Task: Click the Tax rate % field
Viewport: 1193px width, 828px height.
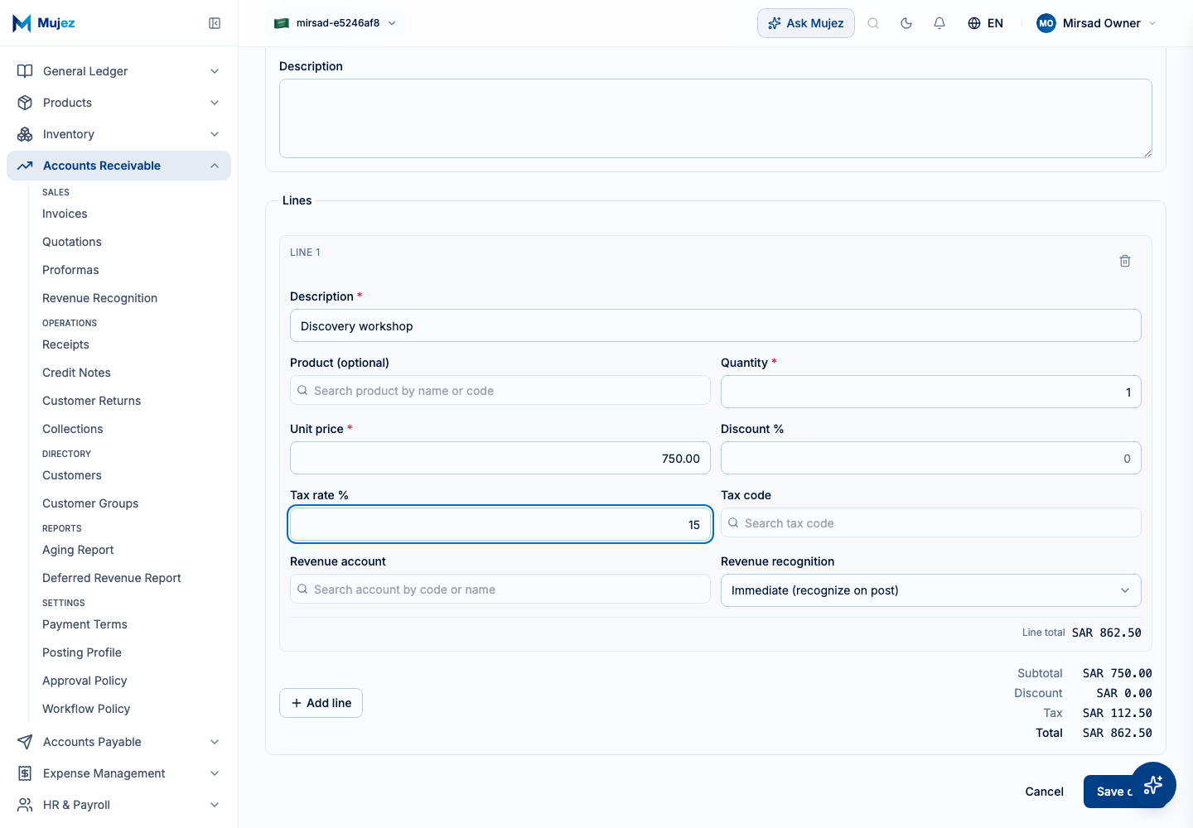Action: point(500,524)
